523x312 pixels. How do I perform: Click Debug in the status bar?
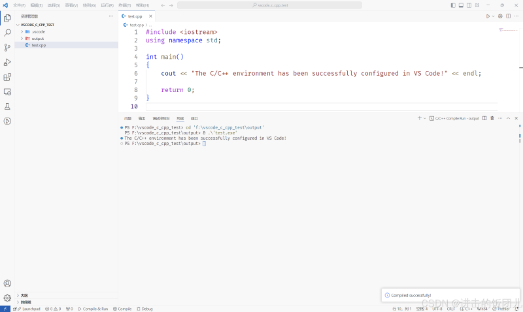coord(144,309)
